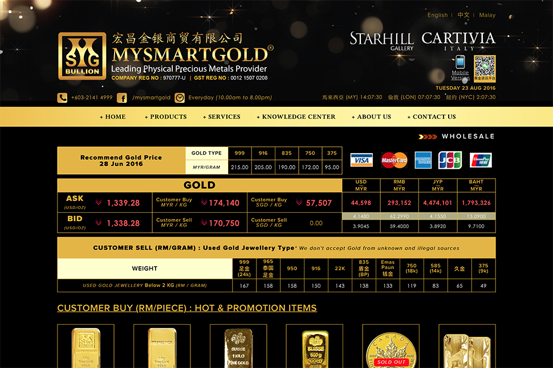The image size is (553, 368).
Task: Click the RMB MYR value 293,152
Action: coord(399,202)
